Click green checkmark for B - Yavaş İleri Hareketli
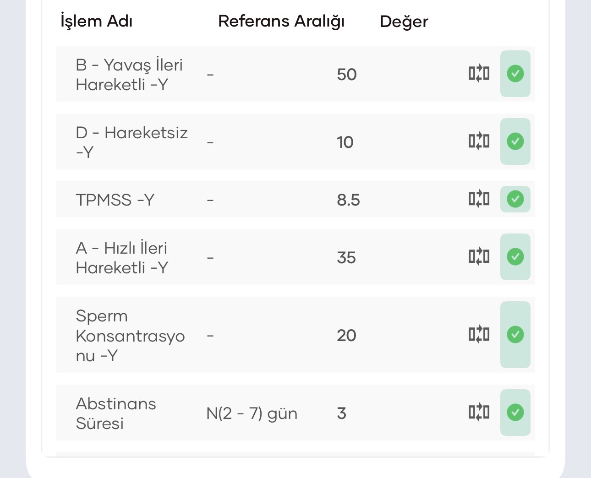 (515, 74)
